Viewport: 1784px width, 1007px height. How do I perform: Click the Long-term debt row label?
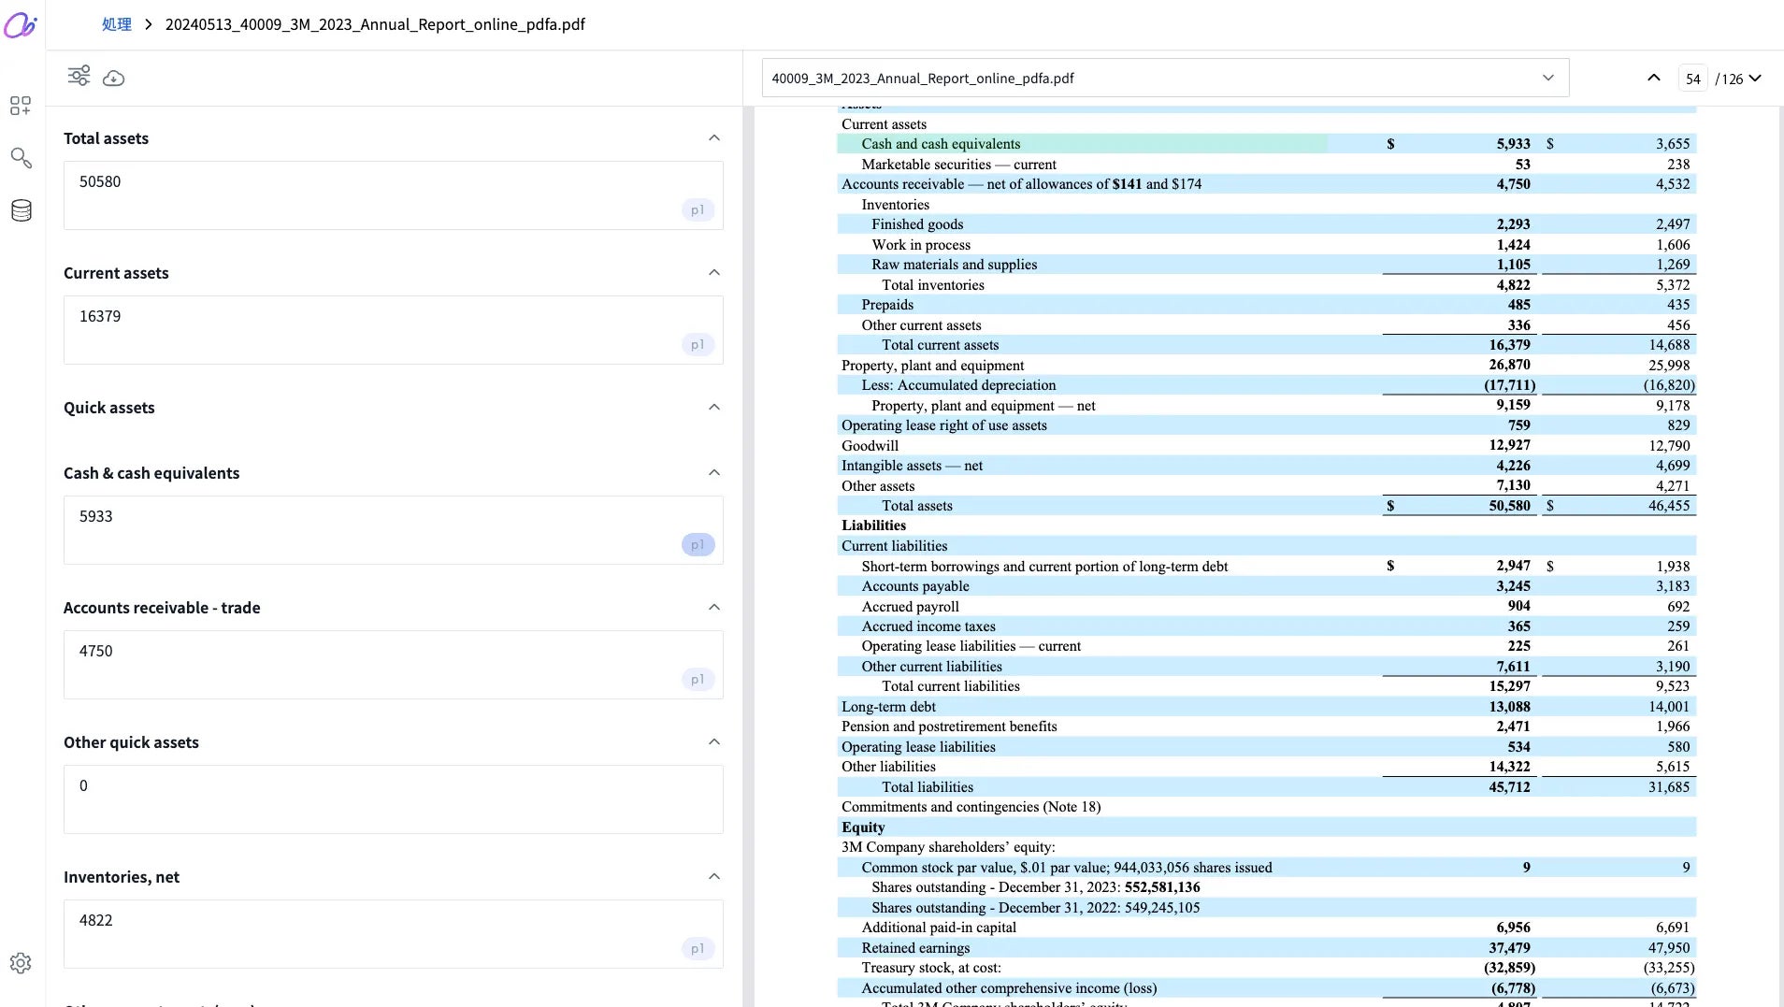[x=888, y=707]
